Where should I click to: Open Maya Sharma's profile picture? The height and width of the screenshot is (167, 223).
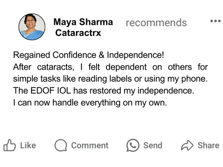tap(32, 27)
